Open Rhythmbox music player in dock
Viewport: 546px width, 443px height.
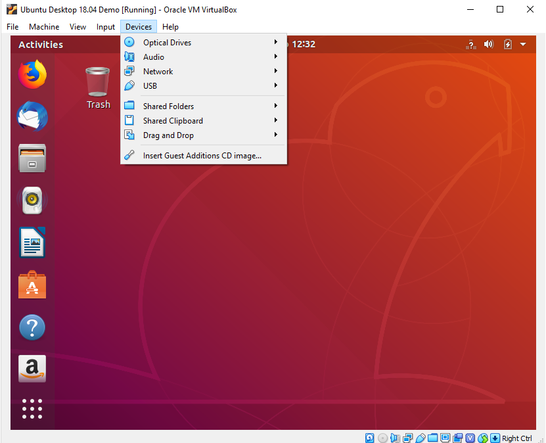click(x=32, y=200)
